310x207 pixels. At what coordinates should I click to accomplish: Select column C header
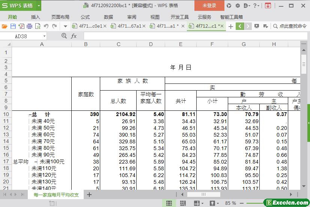pos(118,44)
